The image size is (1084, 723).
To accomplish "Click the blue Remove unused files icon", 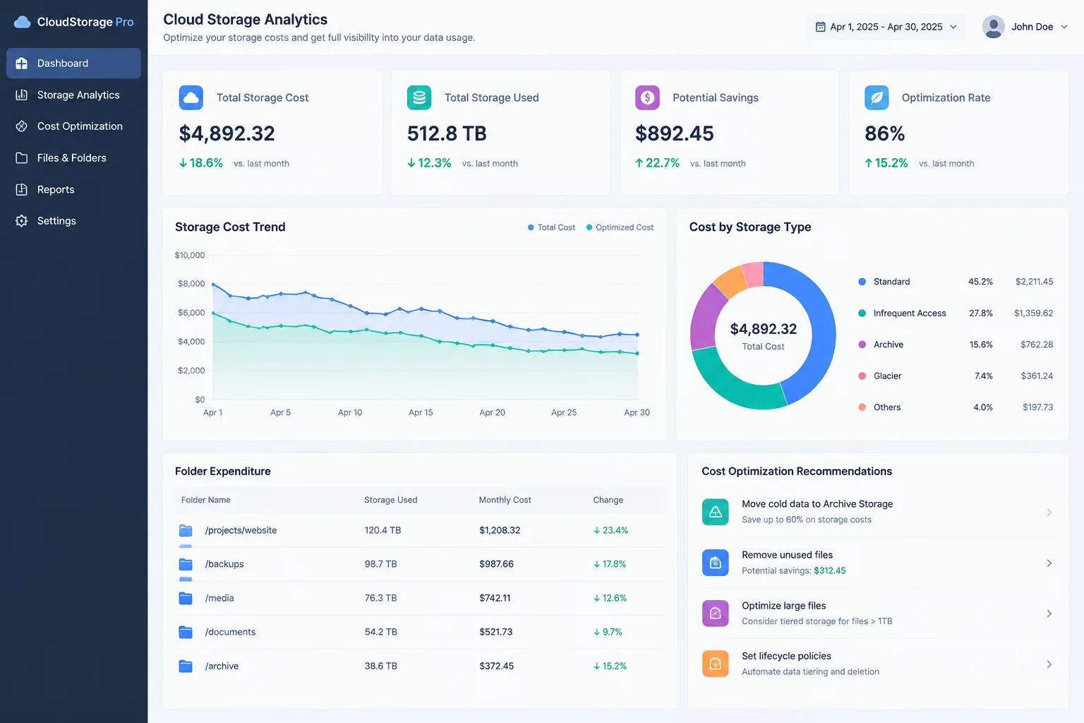I will coord(715,563).
